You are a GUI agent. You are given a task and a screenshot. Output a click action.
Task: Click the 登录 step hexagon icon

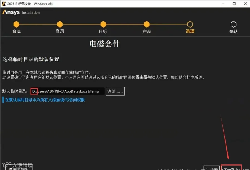point(60,24)
